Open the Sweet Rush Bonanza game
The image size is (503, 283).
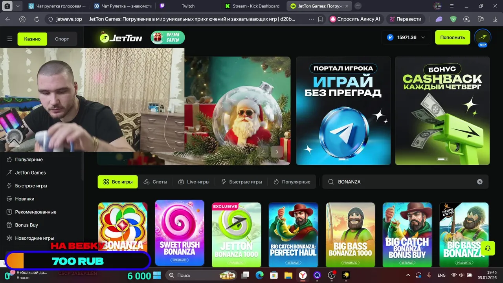[x=180, y=233]
